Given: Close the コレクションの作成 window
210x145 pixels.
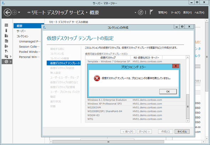Looking at the screenshot, I should [189, 27].
